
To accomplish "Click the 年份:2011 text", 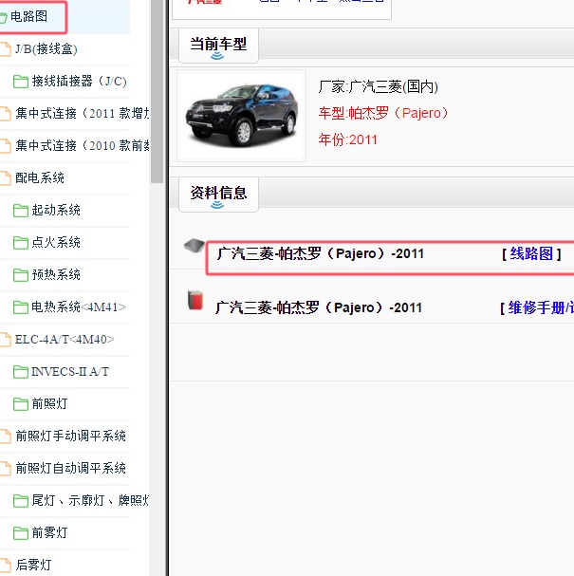I will tap(348, 139).
